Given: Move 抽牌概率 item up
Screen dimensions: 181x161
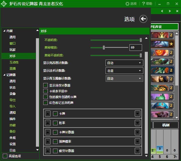Looking at the screenshot, I should click(48, 141).
